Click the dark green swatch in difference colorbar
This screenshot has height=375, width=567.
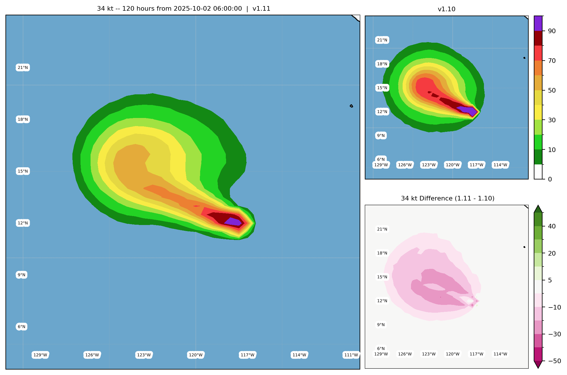(x=538, y=219)
